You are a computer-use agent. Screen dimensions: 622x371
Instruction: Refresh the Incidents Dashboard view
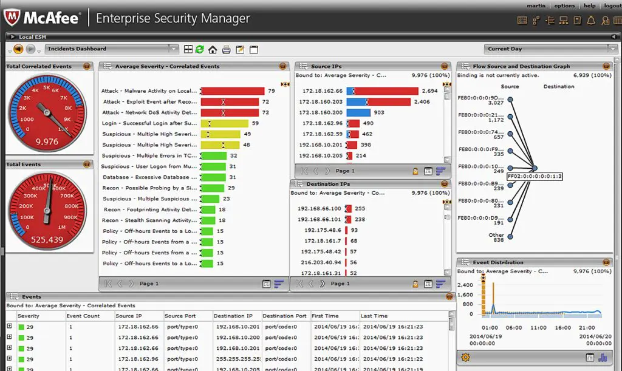tap(200, 48)
